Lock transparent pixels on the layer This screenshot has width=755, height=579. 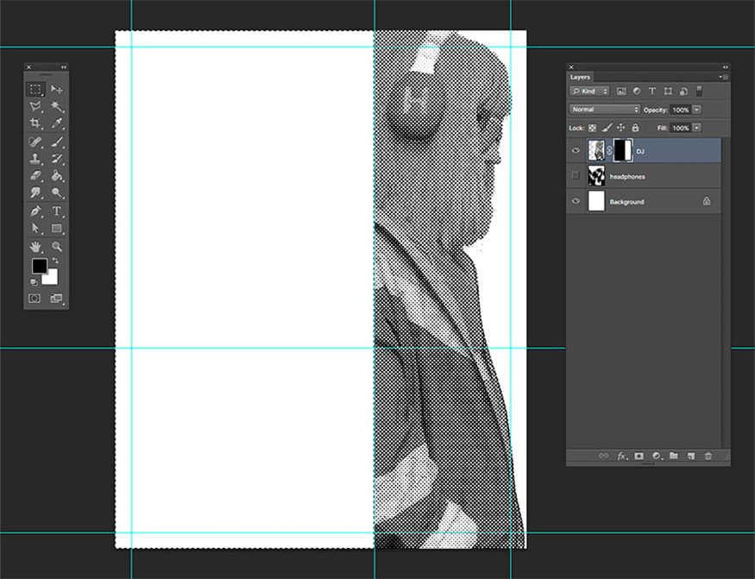(x=593, y=128)
